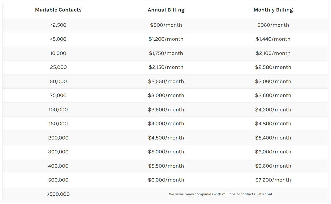331x204 pixels.
Task: Select the >500,000 contacts tier
Action: click(x=58, y=194)
